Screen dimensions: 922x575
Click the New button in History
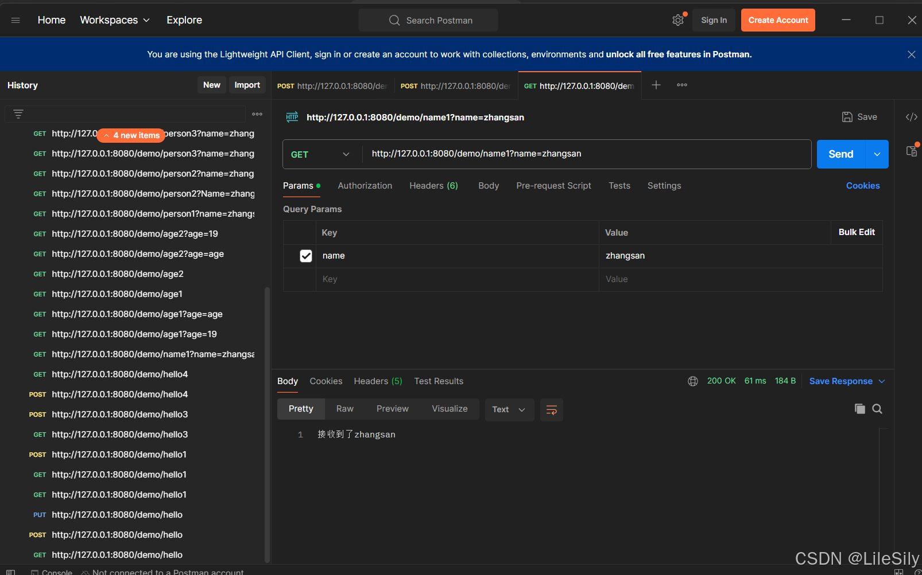[x=212, y=85]
